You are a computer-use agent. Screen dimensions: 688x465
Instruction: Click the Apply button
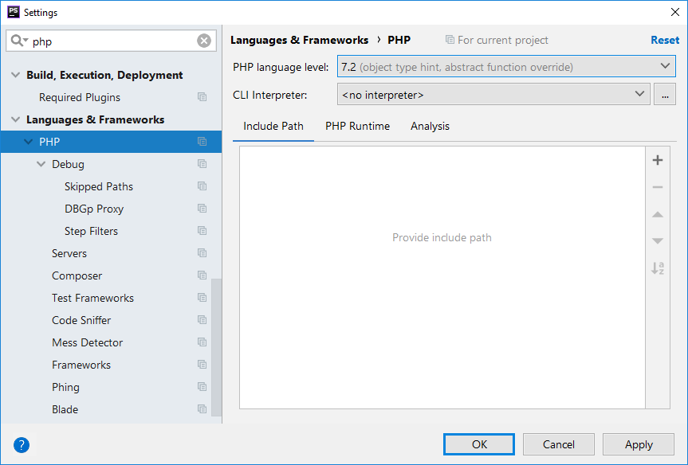point(639,444)
